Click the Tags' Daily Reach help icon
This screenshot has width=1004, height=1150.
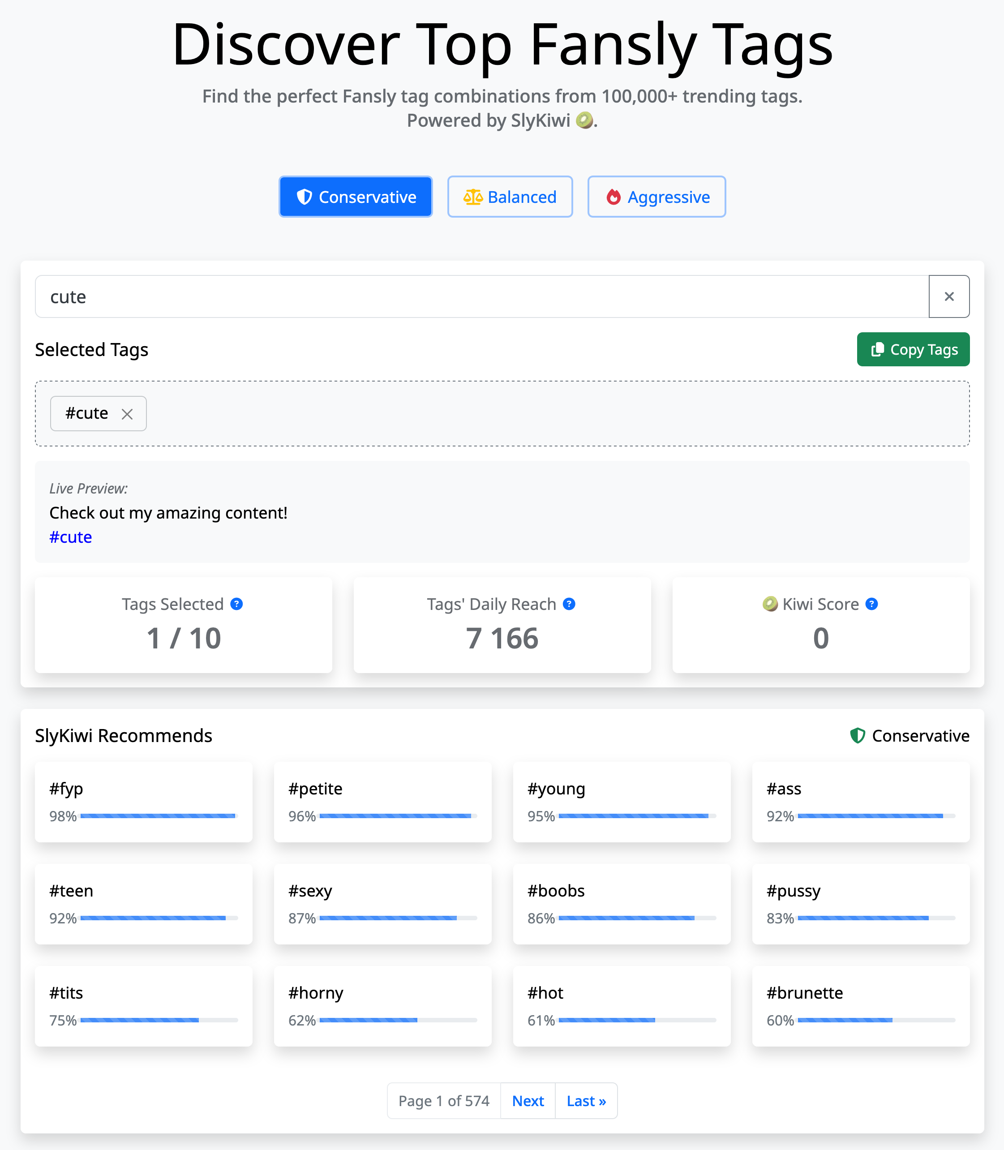(x=569, y=604)
